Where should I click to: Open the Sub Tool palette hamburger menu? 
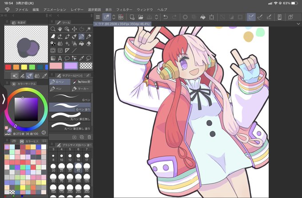pos(52,74)
